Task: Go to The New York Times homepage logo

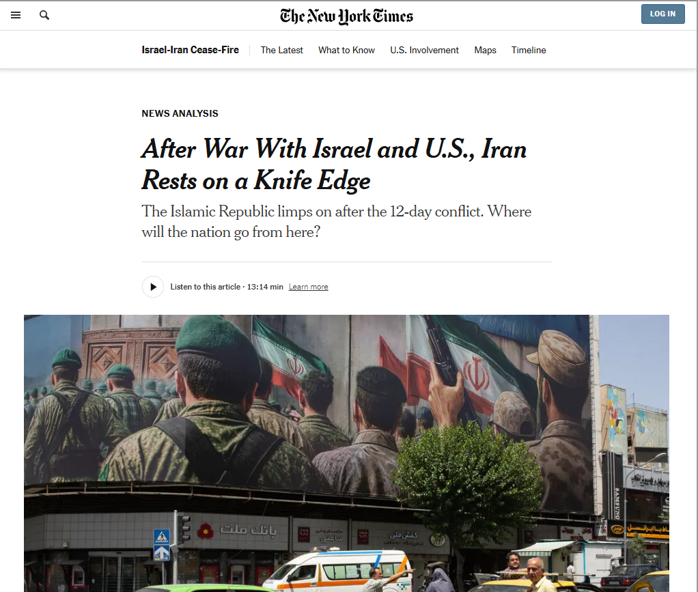Action: (x=346, y=16)
